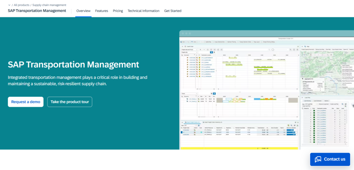The image size is (354, 170).
Task: Click the Request a demo button
Action: click(26, 102)
